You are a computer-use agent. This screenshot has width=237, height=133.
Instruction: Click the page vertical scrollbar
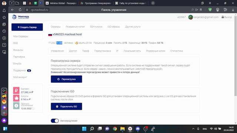tap(236, 56)
